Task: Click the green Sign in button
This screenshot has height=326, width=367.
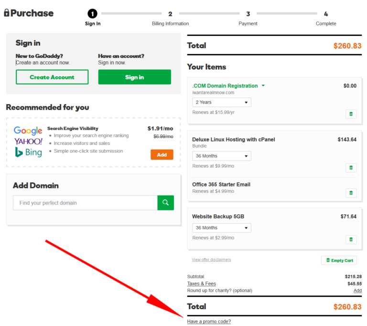Action: click(x=134, y=77)
